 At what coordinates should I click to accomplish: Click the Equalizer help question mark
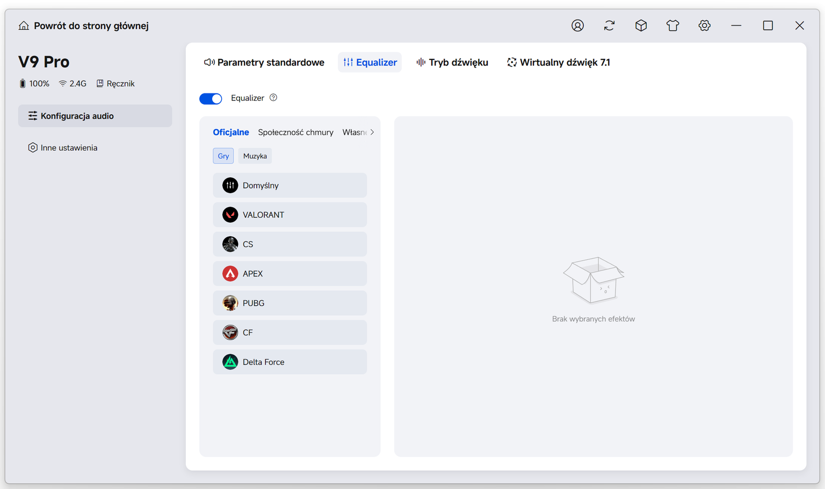pyautogui.click(x=273, y=98)
